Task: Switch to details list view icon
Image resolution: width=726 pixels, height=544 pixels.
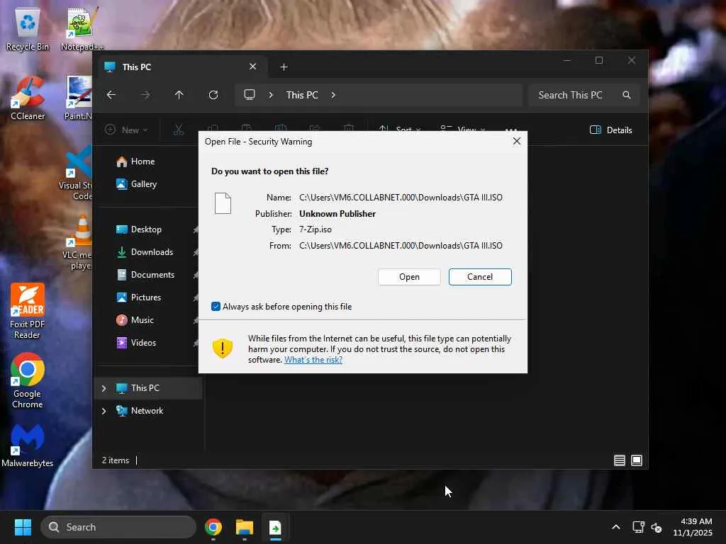Action: (x=620, y=460)
